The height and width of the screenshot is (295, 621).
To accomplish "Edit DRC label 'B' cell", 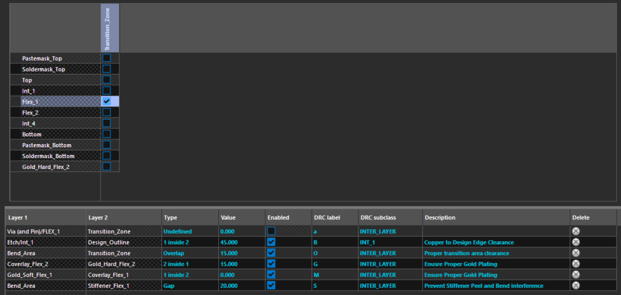I will click(335, 242).
